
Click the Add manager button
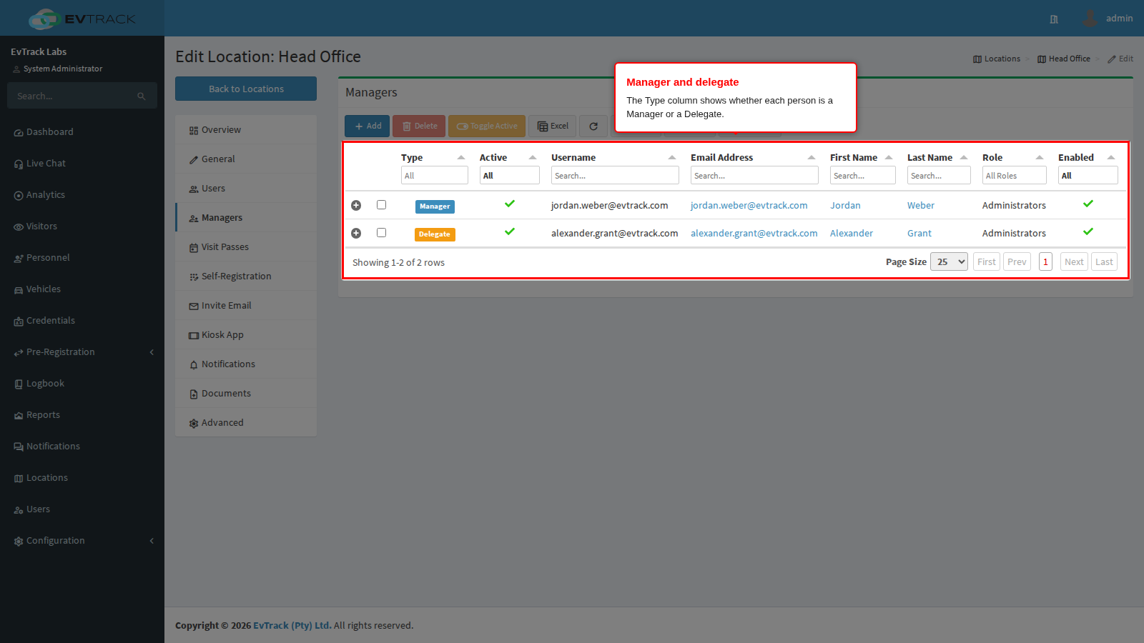tap(367, 126)
